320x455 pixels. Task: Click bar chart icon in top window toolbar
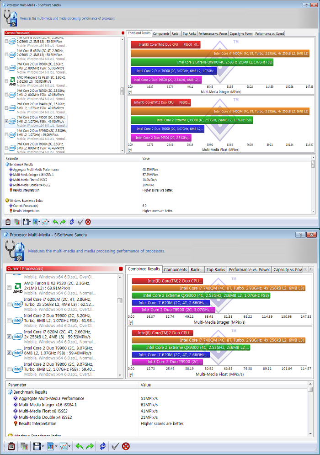35,222
